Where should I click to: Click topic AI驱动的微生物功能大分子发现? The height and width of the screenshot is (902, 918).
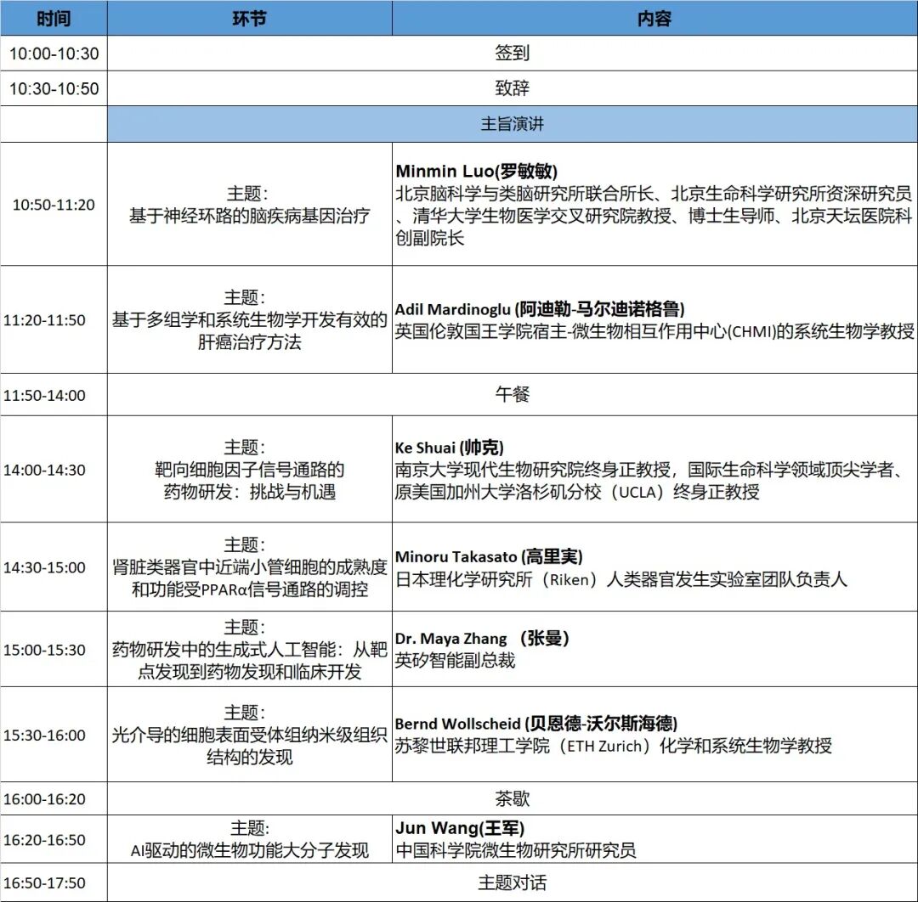point(249,850)
